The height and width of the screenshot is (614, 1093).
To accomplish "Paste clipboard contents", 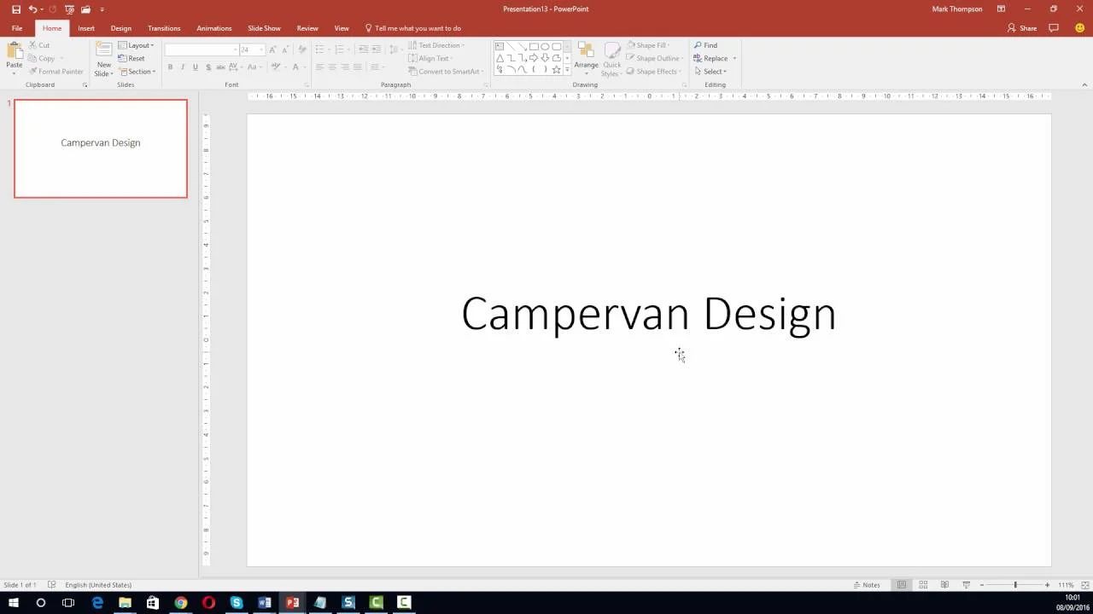I will (x=15, y=58).
